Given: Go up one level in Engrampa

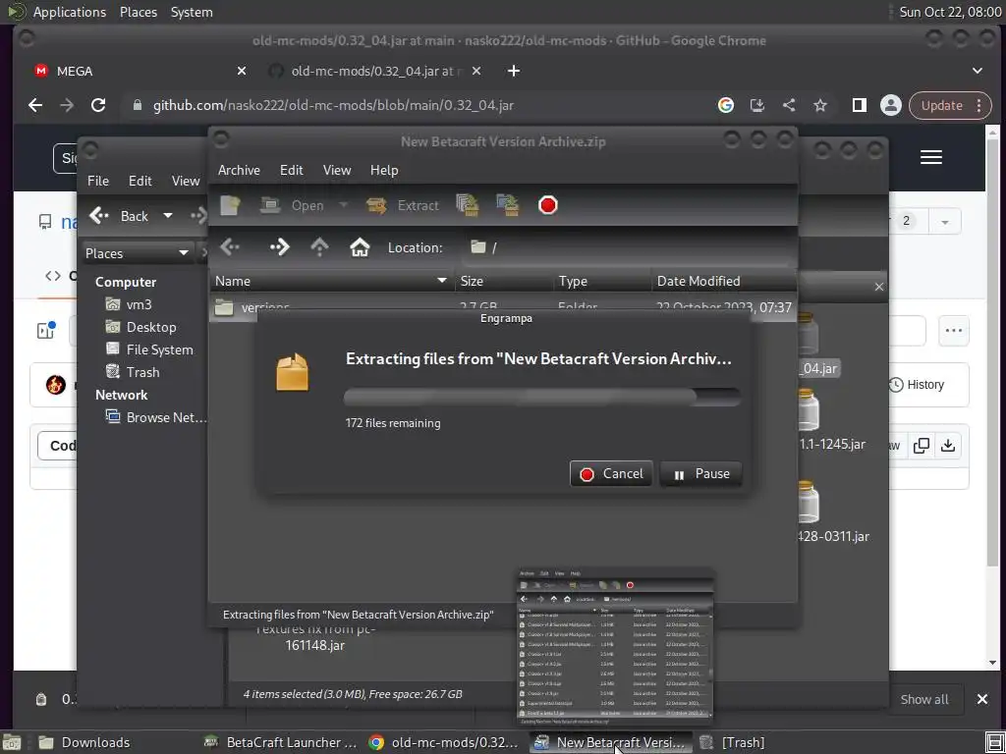Looking at the screenshot, I should (319, 247).
